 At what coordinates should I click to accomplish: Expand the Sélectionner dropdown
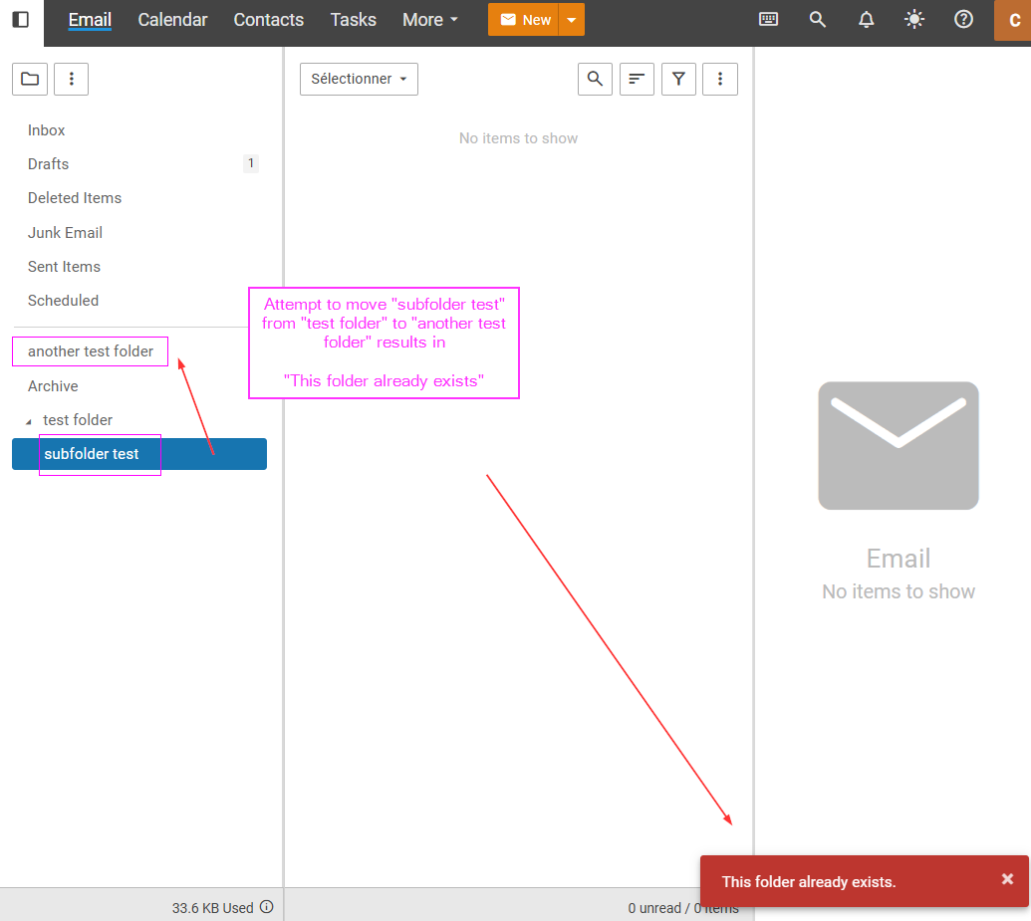pos(359,80)
